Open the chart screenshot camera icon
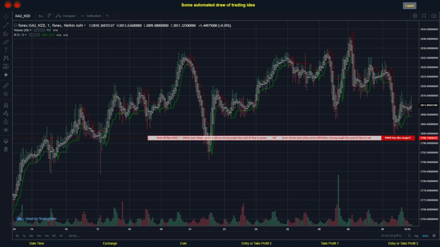 coord(434,16)
